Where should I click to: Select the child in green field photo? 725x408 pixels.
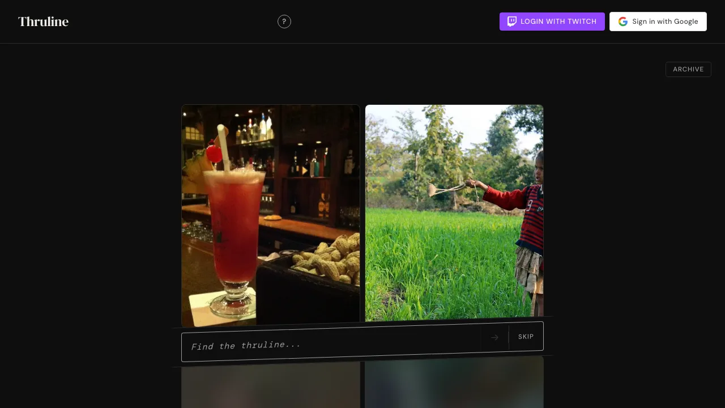pos(454,213)
